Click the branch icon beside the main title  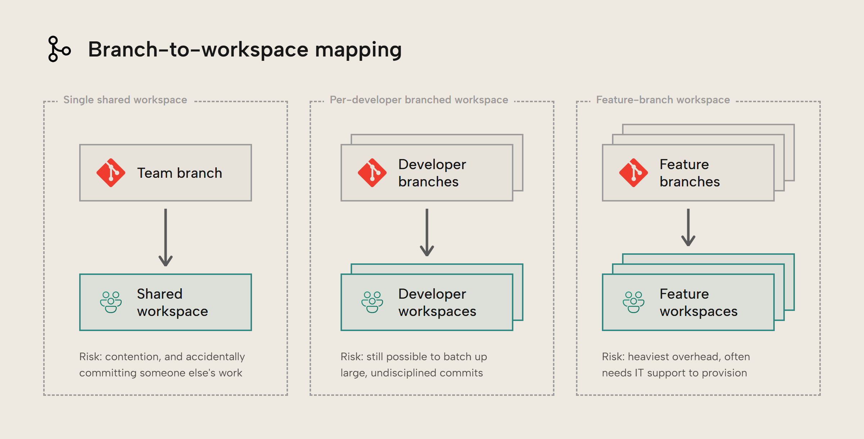(x=59, y=49)
